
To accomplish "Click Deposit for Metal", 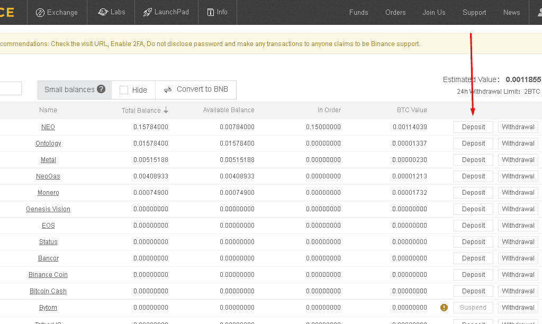I will 473,160.
